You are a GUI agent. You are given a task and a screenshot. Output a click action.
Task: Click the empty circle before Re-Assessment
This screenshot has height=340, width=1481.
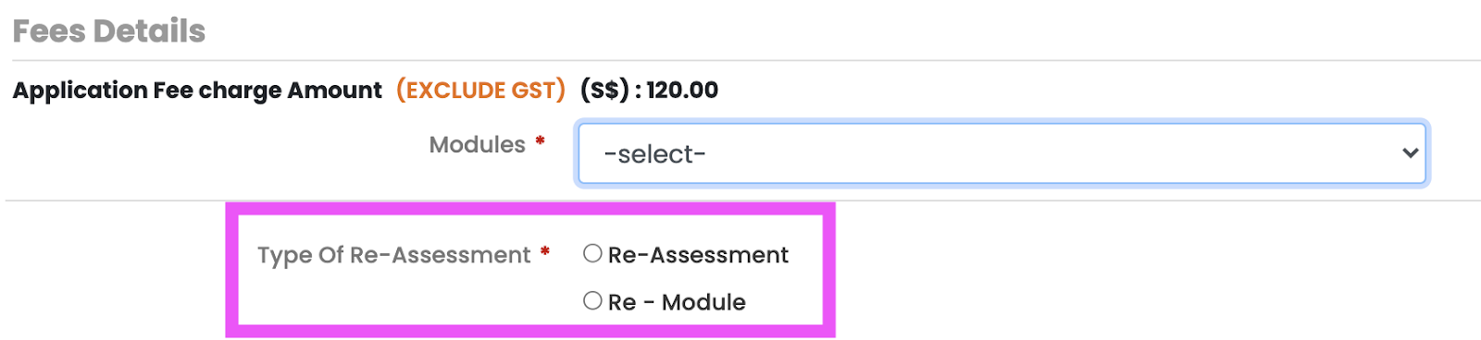[592, 253]
